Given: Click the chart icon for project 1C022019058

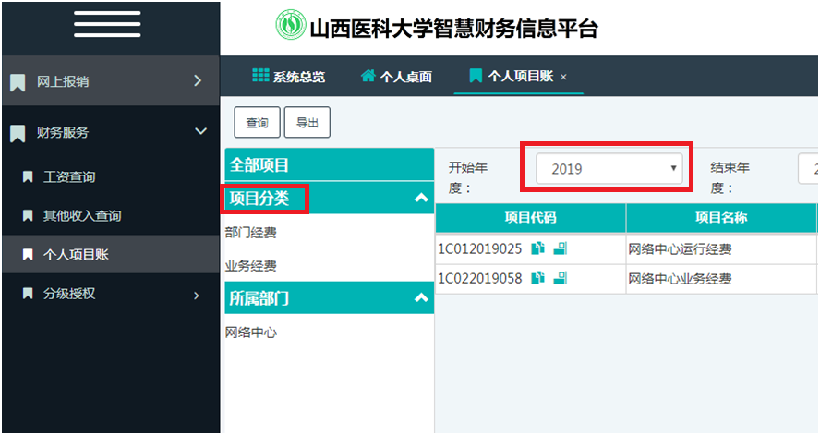Looking at the screenshot, I should coord(560,278).
